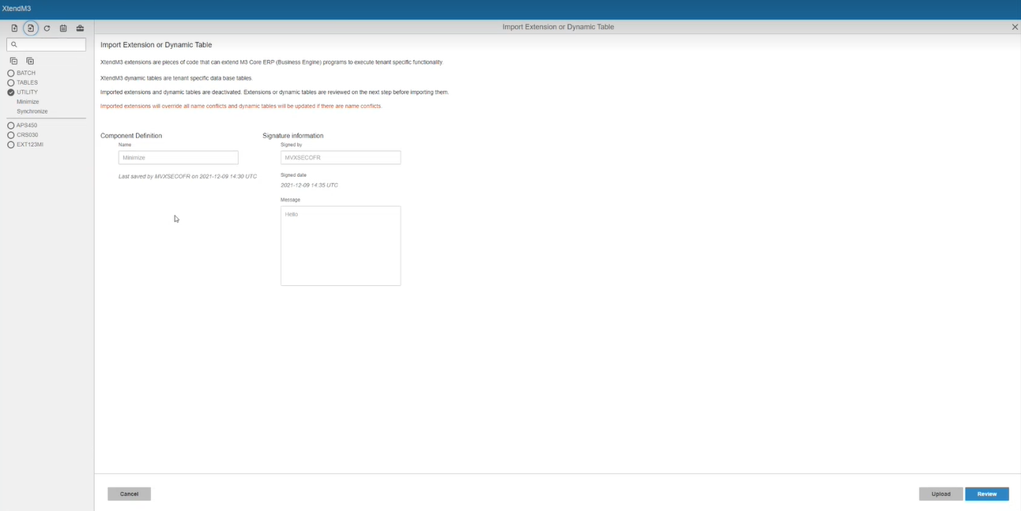
Task: Toggle the BATCH category radio
Action: [x=11, y=73]
